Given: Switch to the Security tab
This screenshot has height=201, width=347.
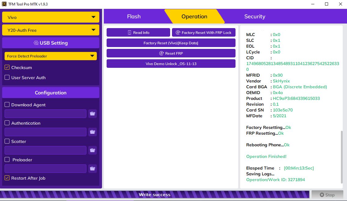Looking at the screenshot, I should [x=255, y=16].
